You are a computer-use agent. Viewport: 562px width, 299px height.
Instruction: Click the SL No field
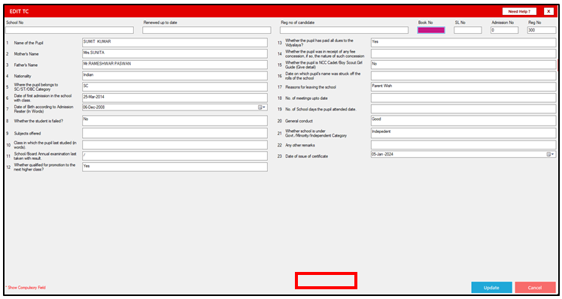point(468,31)
